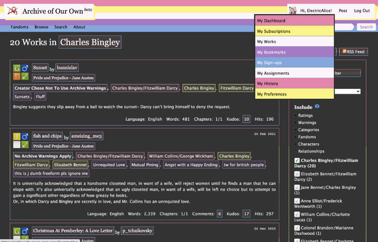Screen dimensions: 378x242
Task: Click General rating icon for Christmas At Pemberley
Action: (x=17, y=231)
